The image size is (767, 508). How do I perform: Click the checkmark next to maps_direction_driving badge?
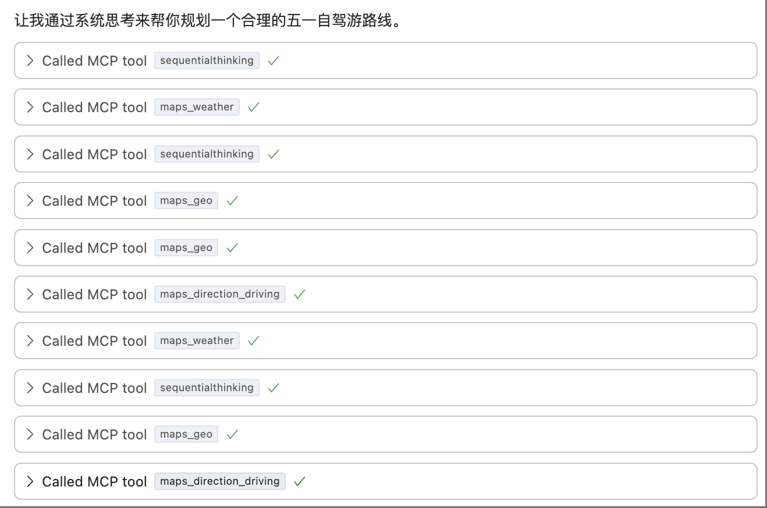coord(299,294)
